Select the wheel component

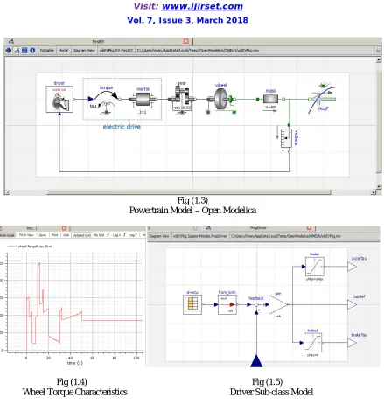[221, 99]
